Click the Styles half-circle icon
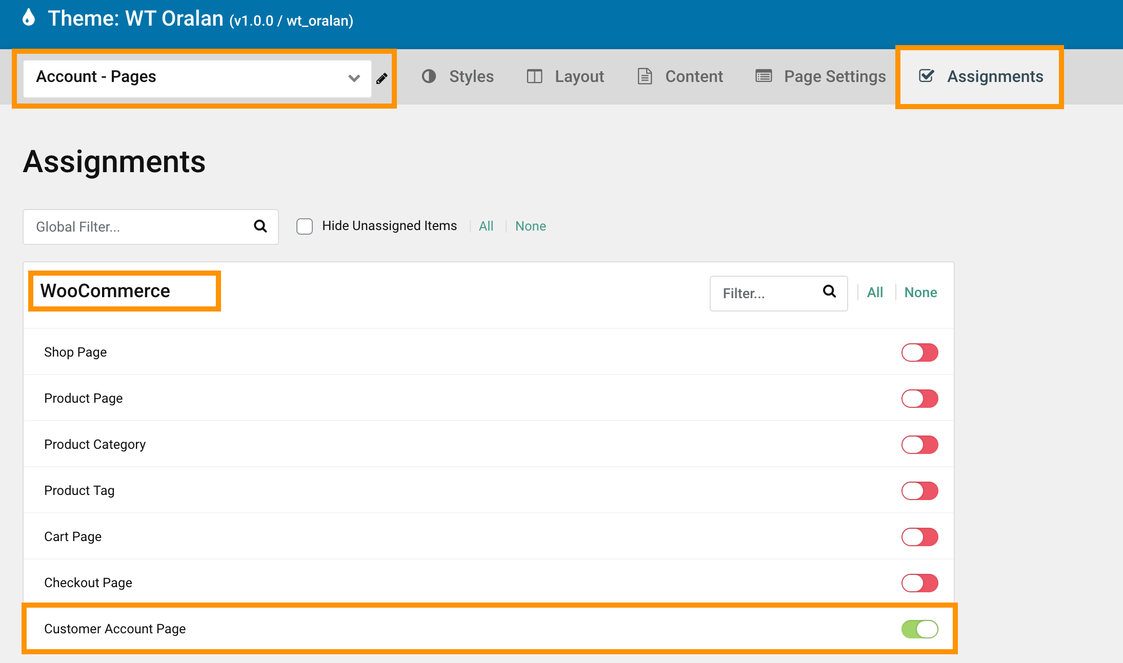Viewport: 1123px width, 663px height. (x=429, y=76)
